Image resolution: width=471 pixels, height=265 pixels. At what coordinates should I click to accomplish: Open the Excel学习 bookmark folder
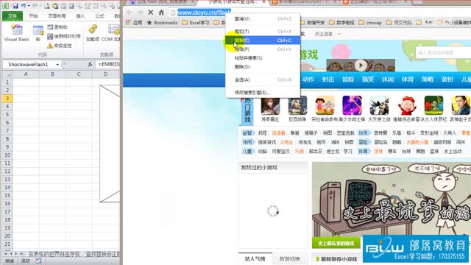(196, 23)
